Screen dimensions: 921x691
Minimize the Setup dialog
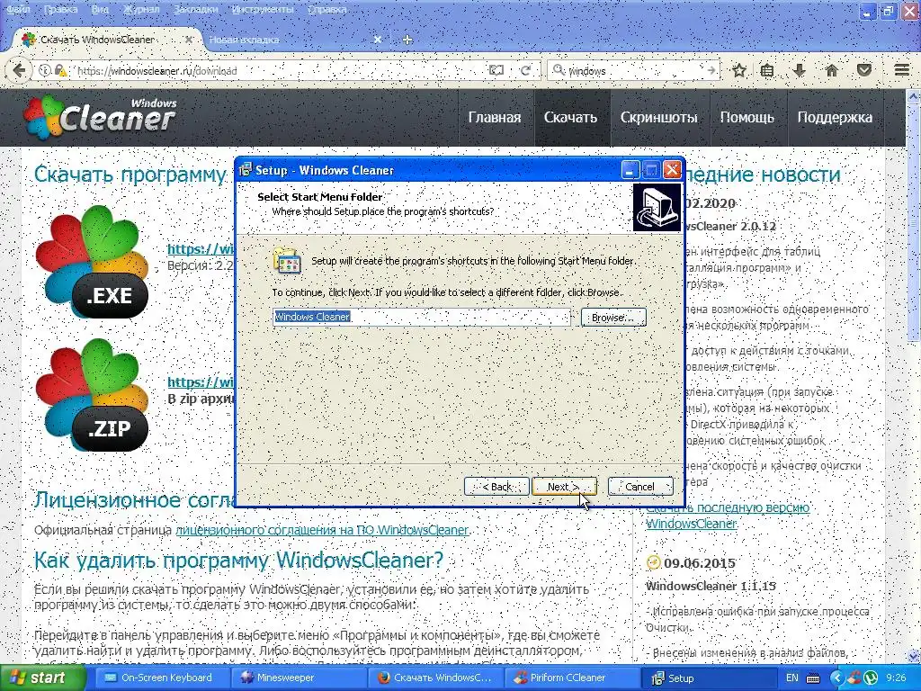[x=630, y=170]
